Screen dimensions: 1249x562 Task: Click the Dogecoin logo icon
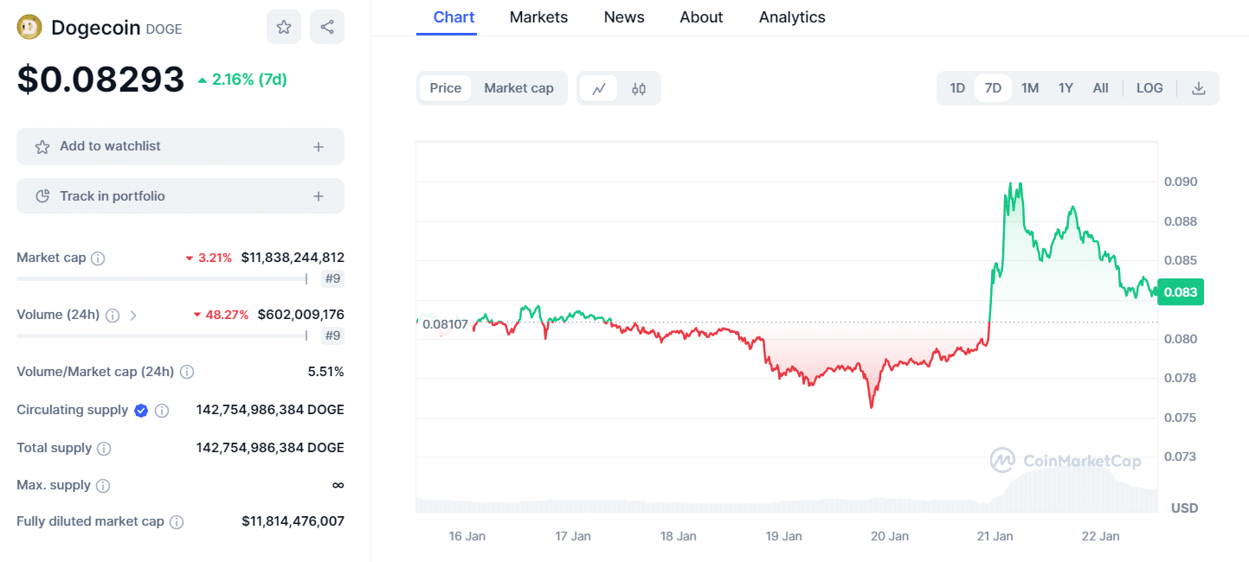29,28
